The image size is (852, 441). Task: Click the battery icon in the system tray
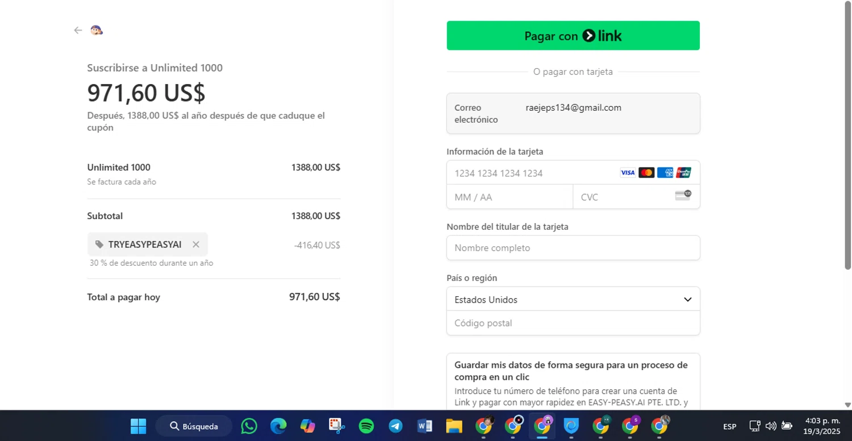(x=787, y=426)
